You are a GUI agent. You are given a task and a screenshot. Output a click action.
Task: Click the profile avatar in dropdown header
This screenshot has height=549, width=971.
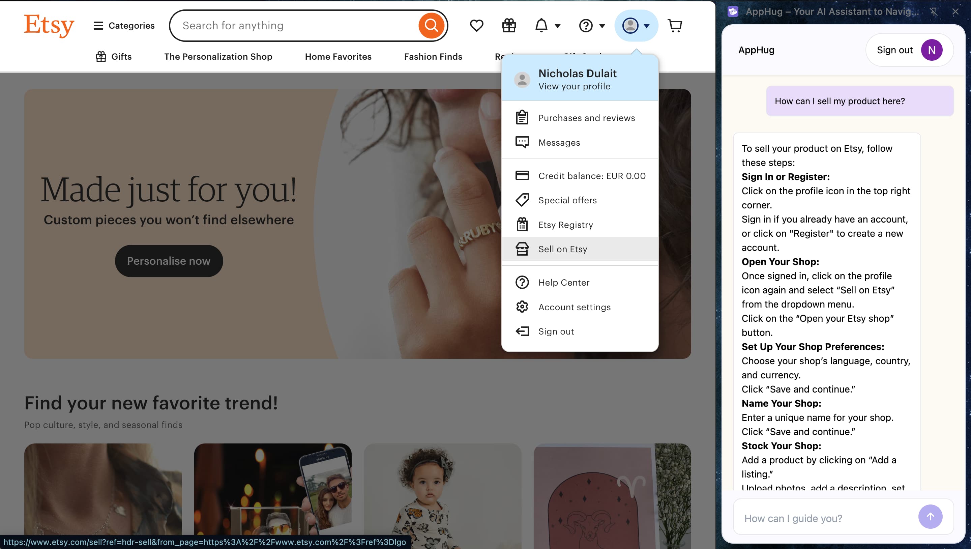click(x=522, y=80)
